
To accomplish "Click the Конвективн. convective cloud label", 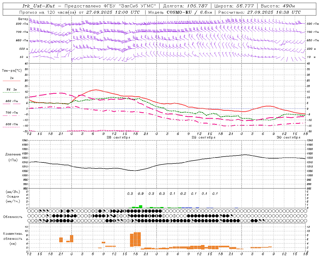I will coord(13,234).
